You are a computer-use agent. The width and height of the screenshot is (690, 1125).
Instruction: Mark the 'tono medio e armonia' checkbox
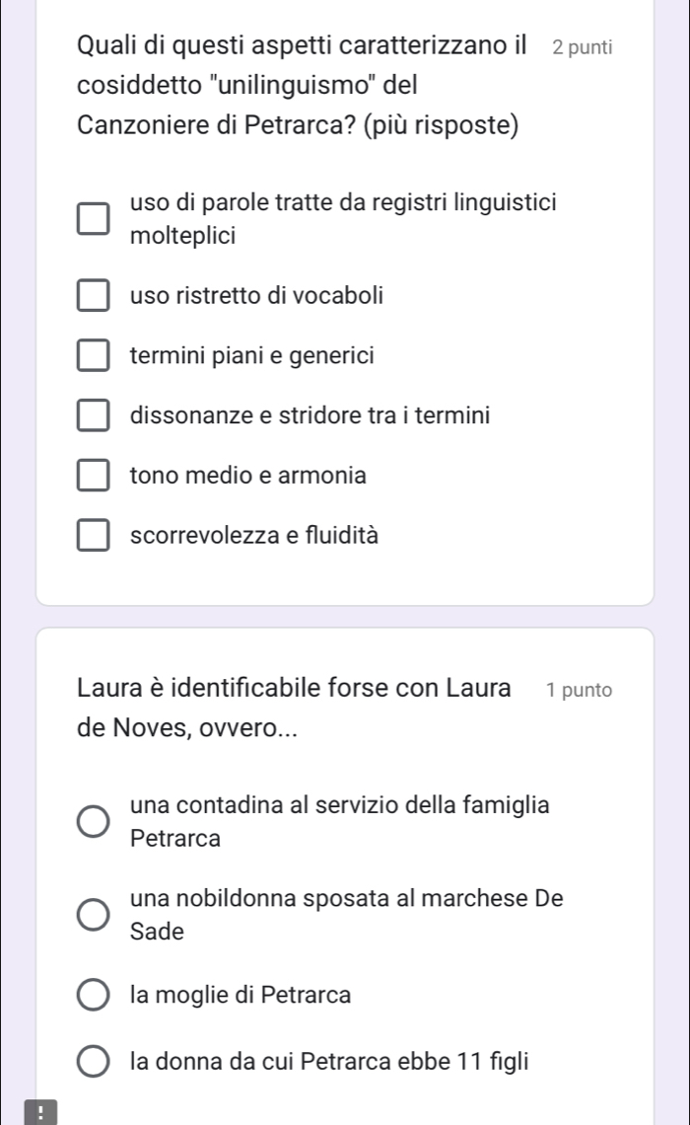pyautogui.click(x=95, y=477)
